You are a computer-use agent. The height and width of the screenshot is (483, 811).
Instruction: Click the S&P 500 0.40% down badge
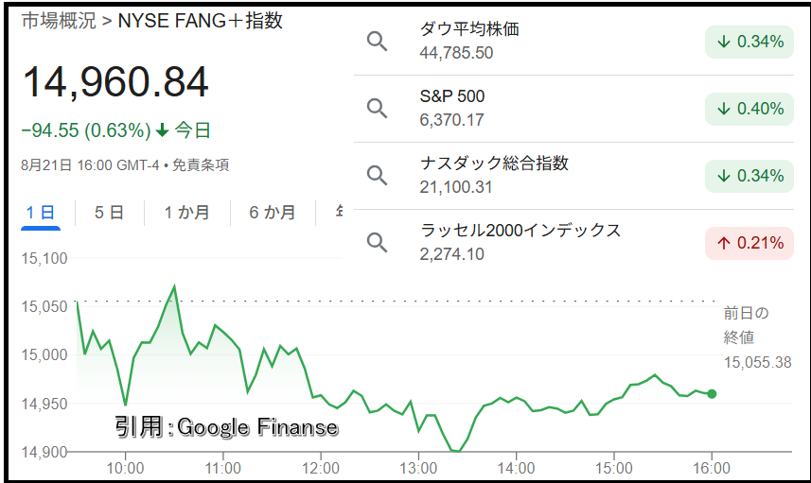(x=749, y=109)
